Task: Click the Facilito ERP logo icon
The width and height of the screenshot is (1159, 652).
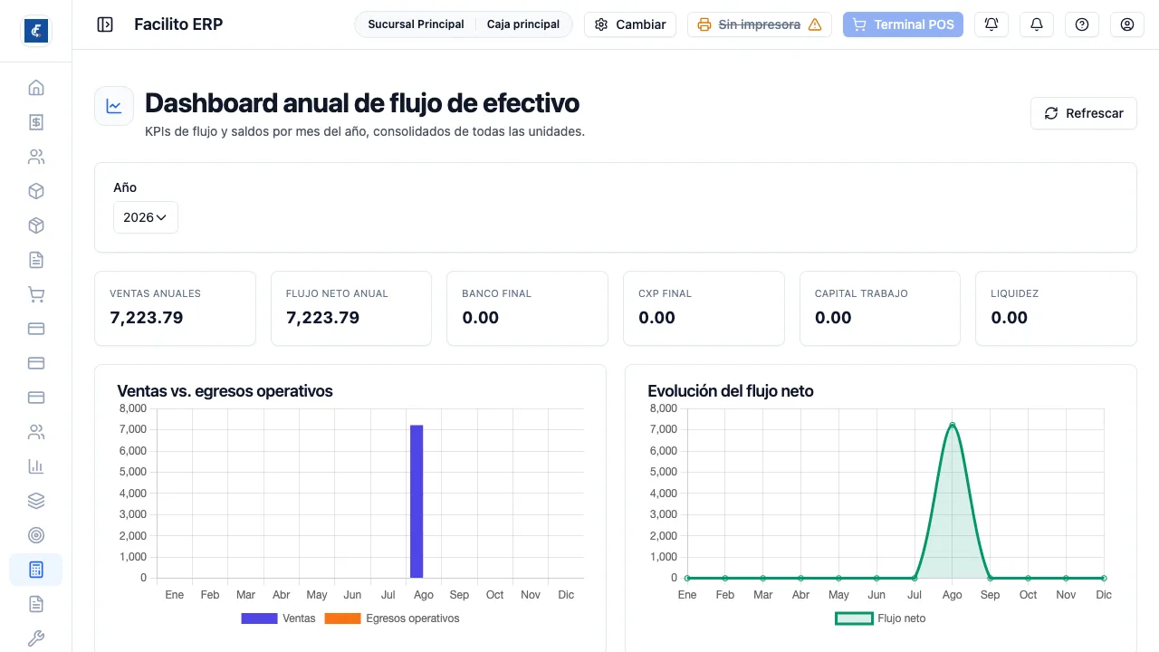Action: click(36, 31)
